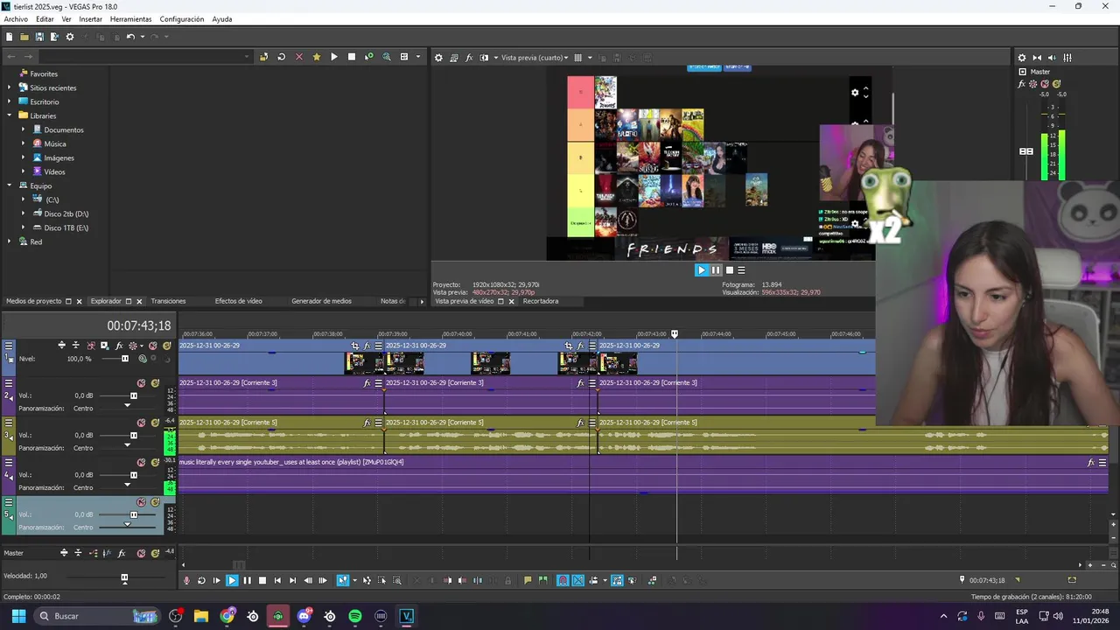Image resolution: width=1120 pixels, height=630 pixels.
Task: Toggle split screen view in preview
Action: click(484, 58)
